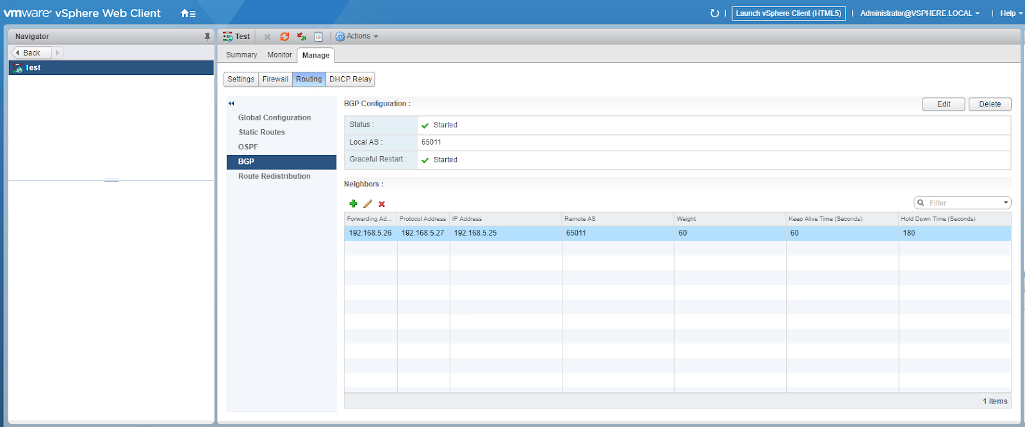Expand the neighbors Filter dropdown arrow
The image size is (1025, 427).
(x=1006, y=203)
